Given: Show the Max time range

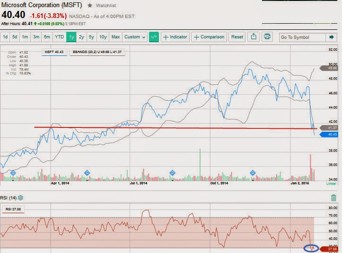Looking at the screenshot, I should point(115,37).
